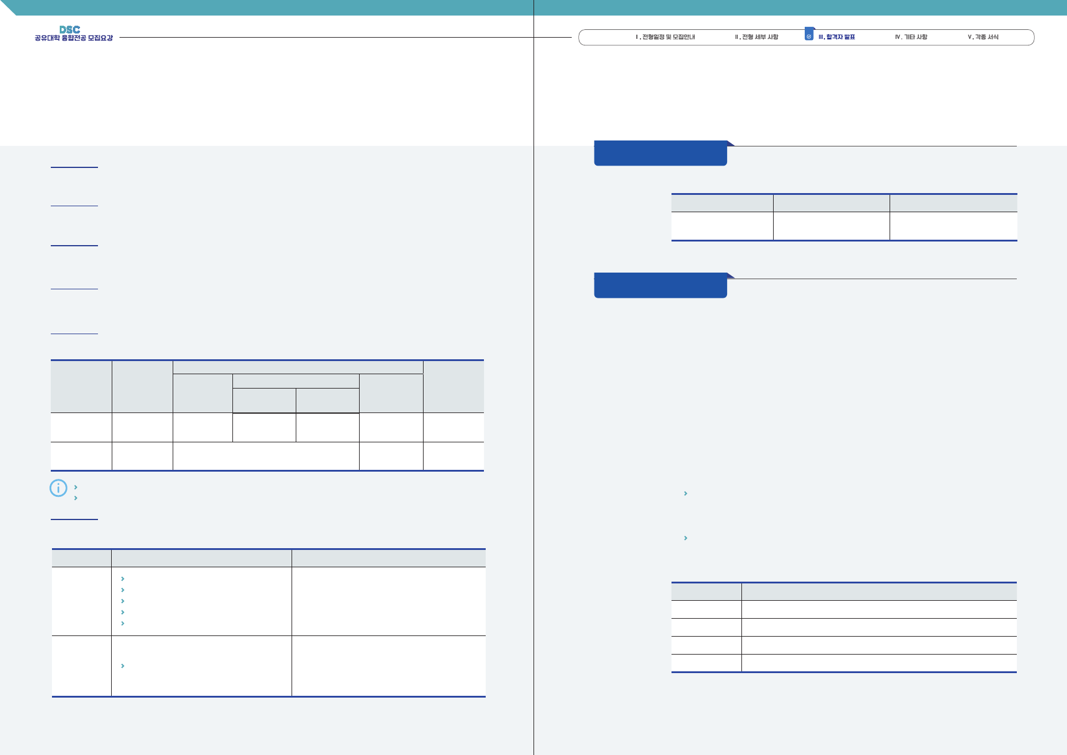Switch to the 'Ⅱ. 전형 세부 사항' tab

756,37
